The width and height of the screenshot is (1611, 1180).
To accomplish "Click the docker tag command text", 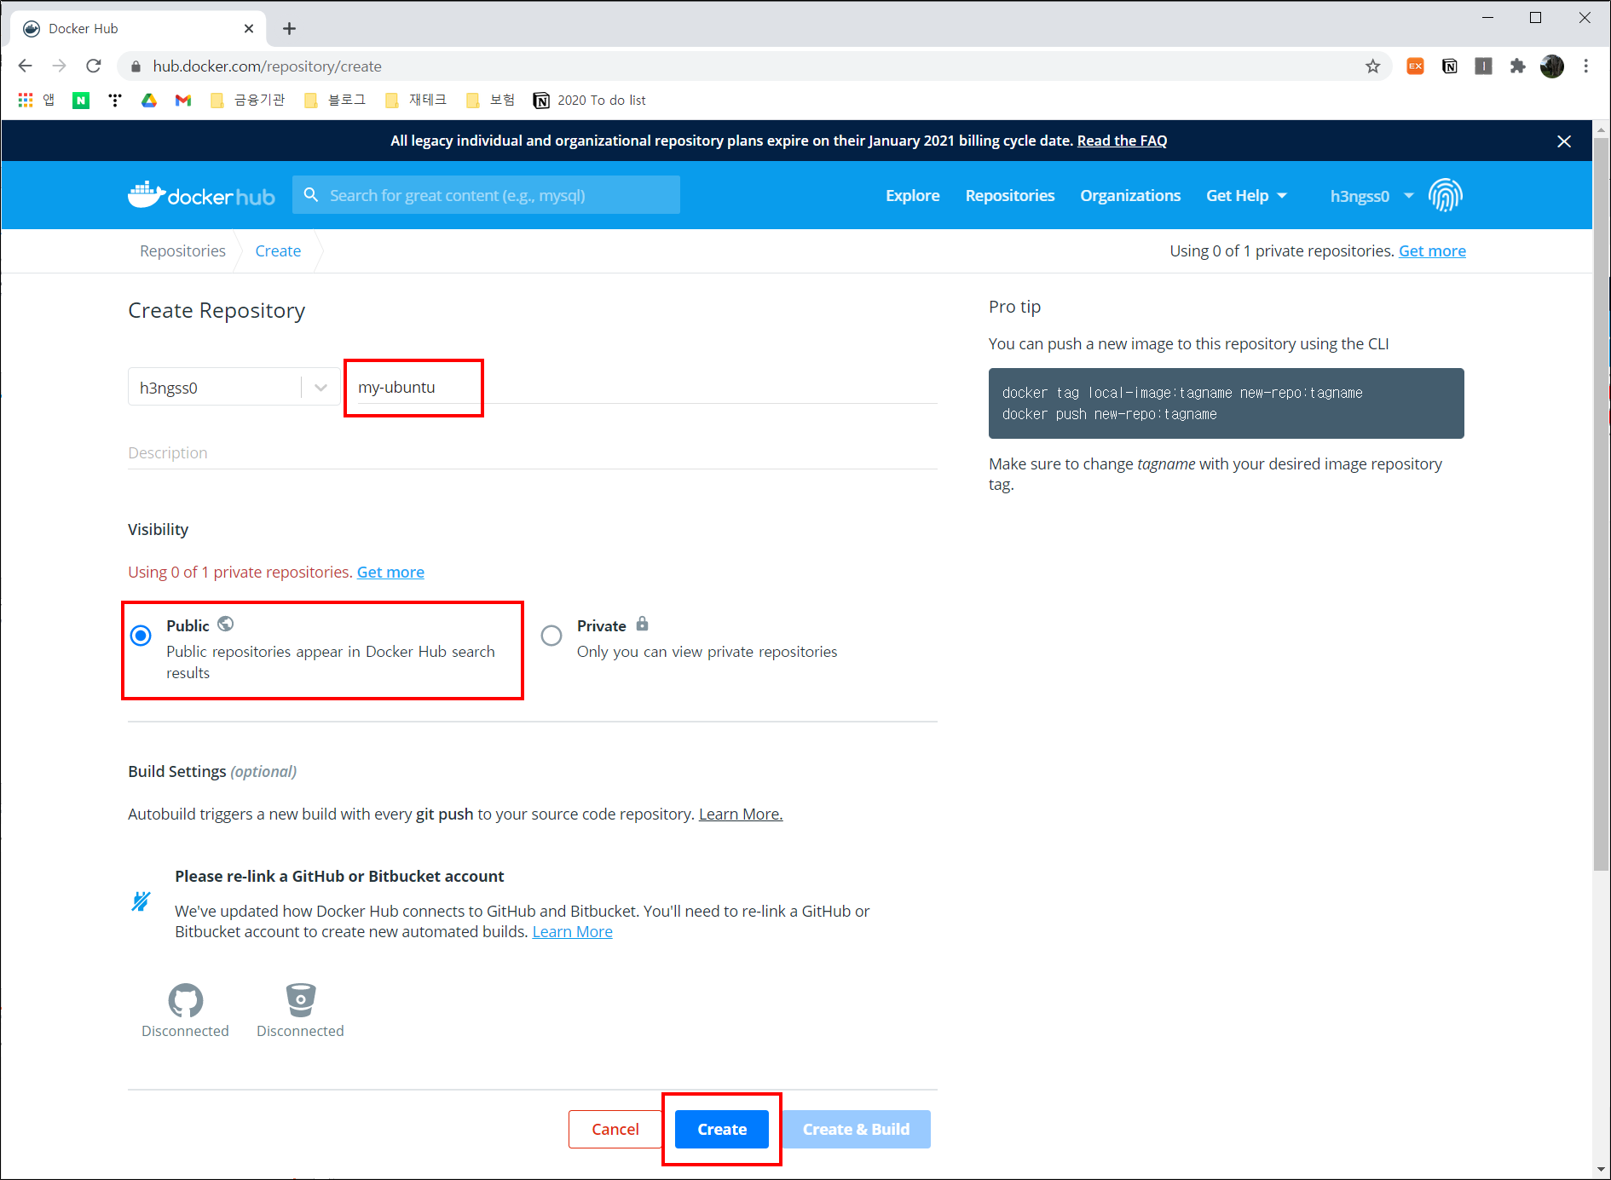I will [x=1182, y=393].
